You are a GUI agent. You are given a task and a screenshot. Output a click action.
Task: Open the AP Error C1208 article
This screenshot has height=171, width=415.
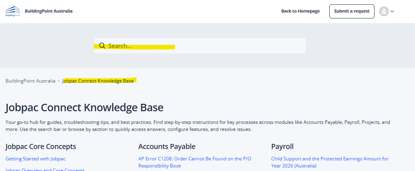point(195,159)
